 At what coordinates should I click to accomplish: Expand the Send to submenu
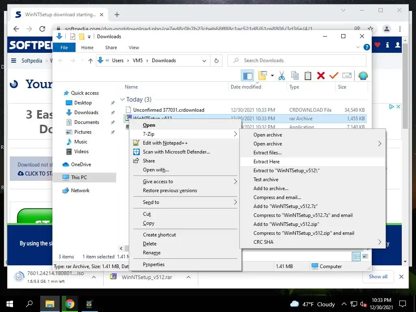point(185,202)
